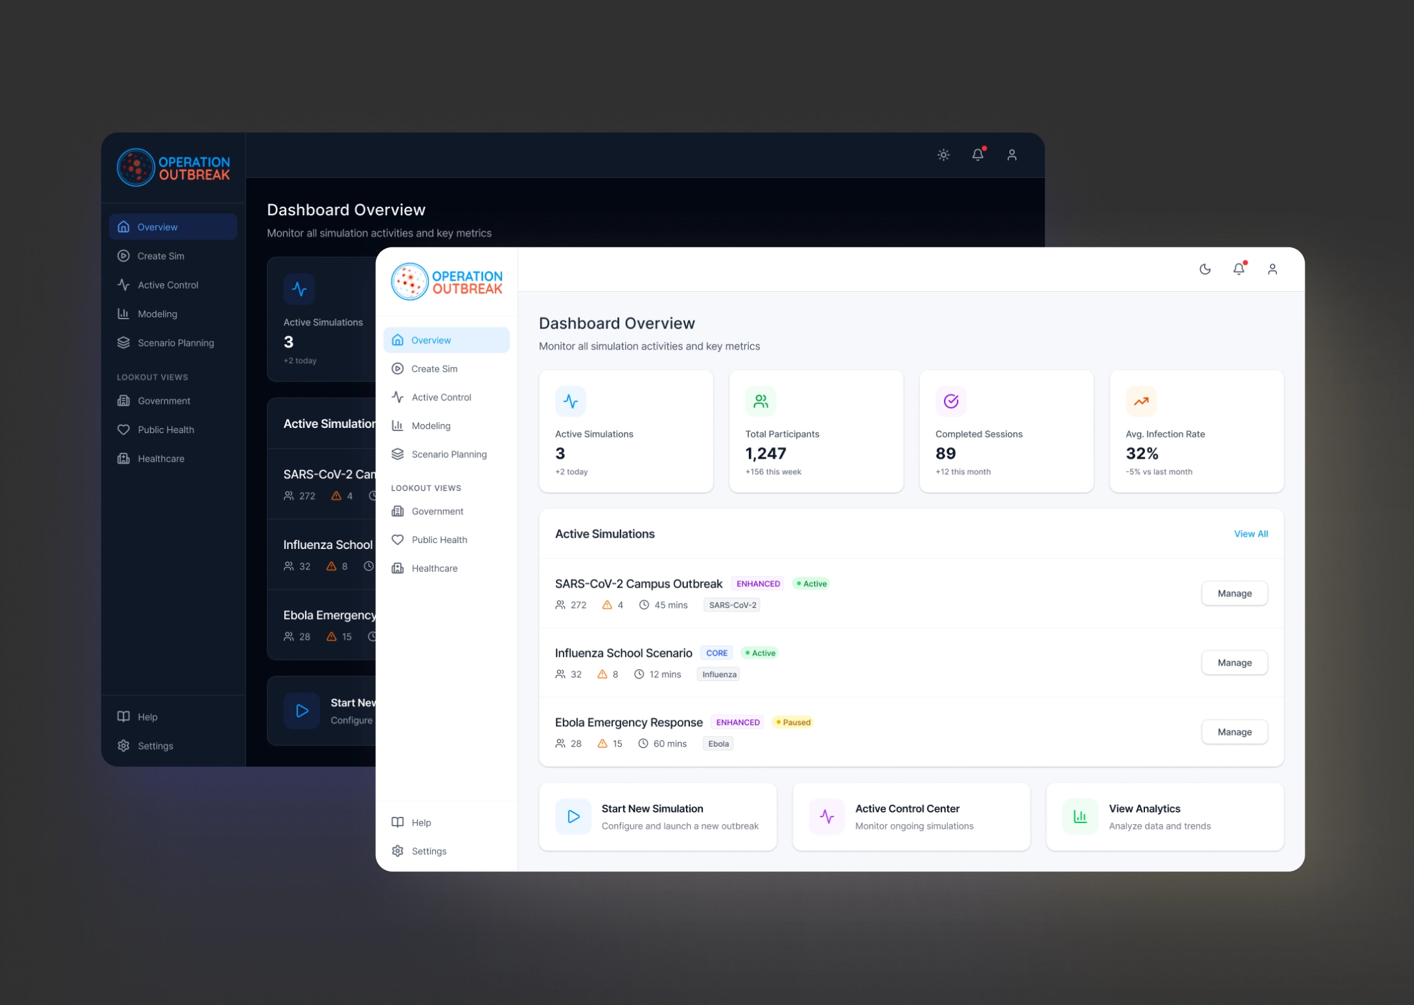
Task: Select Active Control in the sidebar
Action: pos(441,397)
